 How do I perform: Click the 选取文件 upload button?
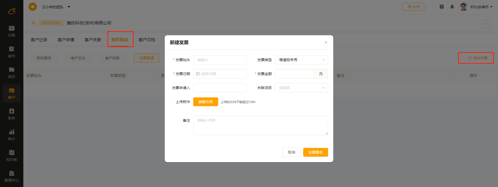[205, 102]
